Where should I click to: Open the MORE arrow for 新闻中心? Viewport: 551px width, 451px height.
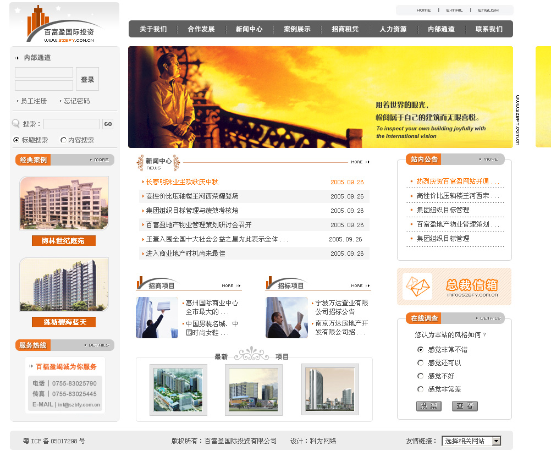pyautogui.click(x=367, y=162)
